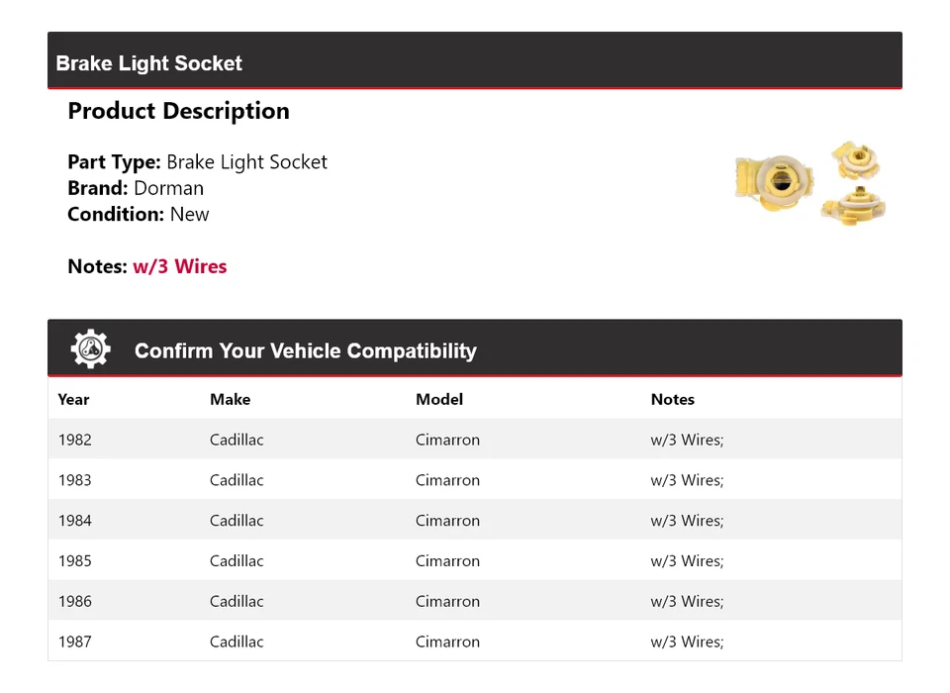Click the red w/3 Wires note
The width and height of the screenshot is (950, 693).
179,266
